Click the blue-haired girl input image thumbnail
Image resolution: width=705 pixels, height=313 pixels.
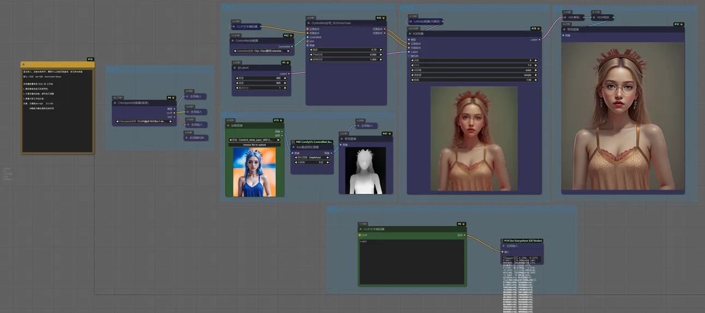(254, 172)
